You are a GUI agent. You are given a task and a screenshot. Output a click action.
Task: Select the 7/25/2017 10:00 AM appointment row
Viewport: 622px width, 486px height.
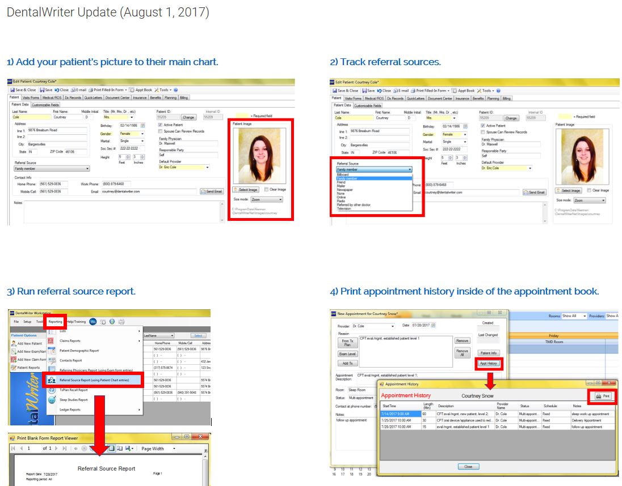(x=498, y=420)
